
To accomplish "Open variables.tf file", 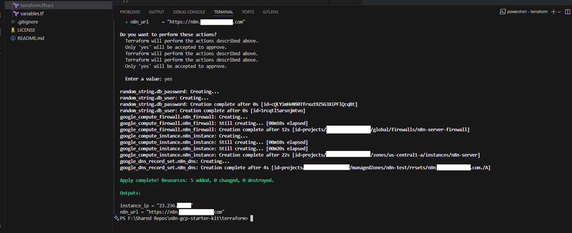I will coord(32,14).
